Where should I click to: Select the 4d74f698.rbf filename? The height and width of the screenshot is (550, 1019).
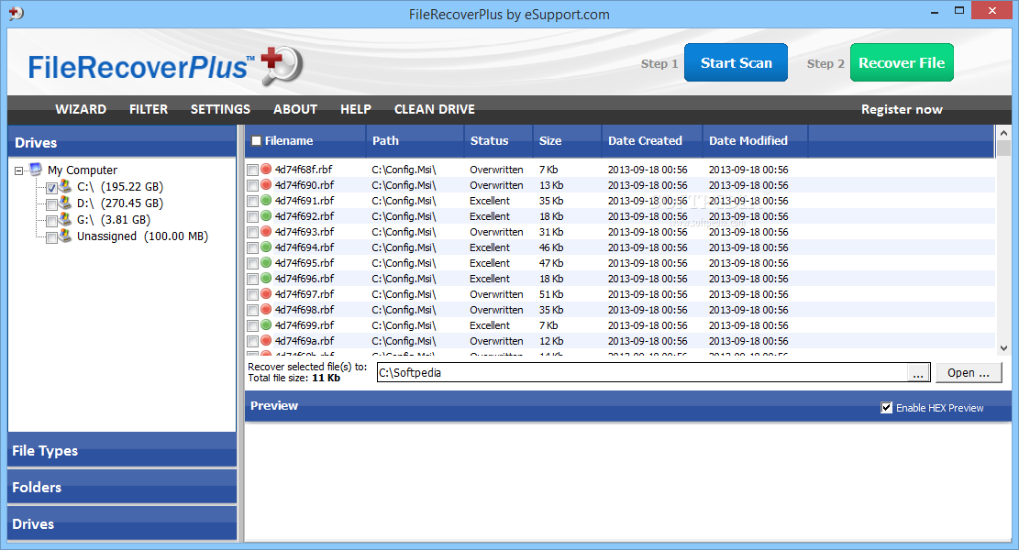(305, 310)
